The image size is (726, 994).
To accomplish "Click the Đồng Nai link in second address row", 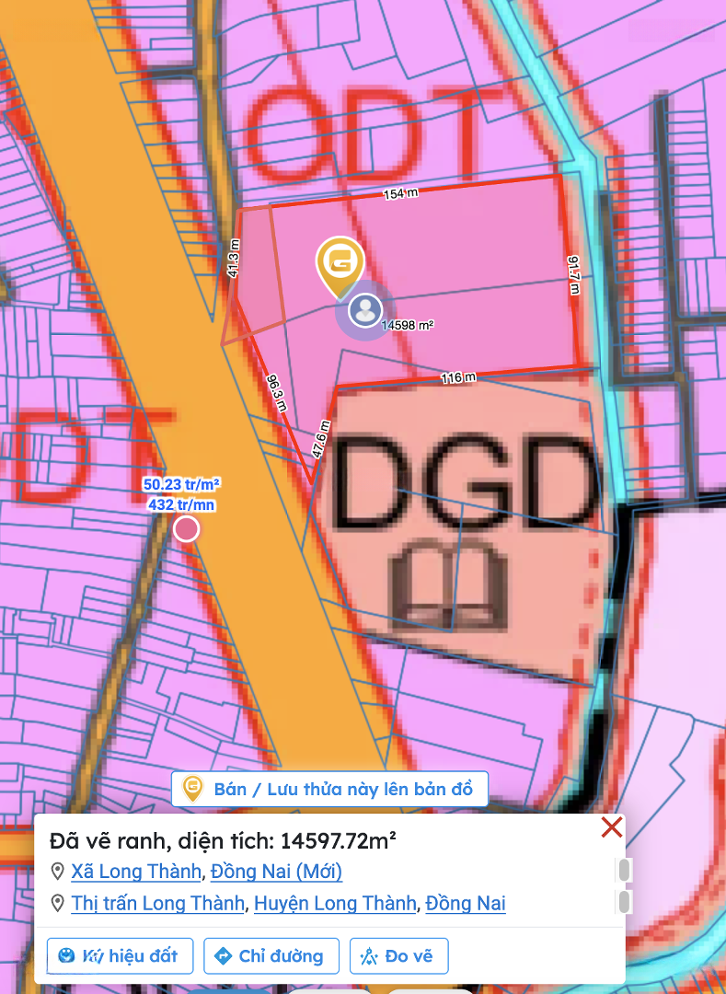I will tap(465, 903).
